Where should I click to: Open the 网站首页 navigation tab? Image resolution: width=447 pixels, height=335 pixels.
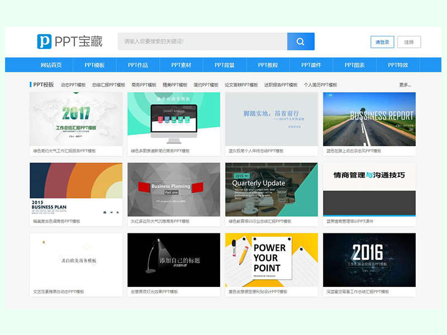tap(51, 65)
